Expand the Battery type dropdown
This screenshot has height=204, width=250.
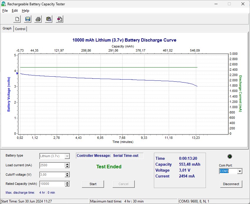click(67, 156)
